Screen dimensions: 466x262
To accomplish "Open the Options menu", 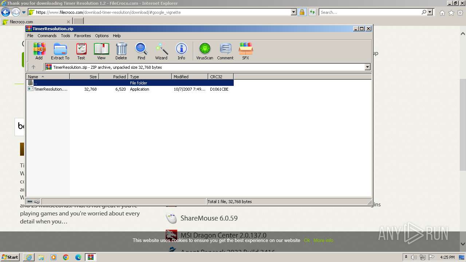I will pos(102,36).
